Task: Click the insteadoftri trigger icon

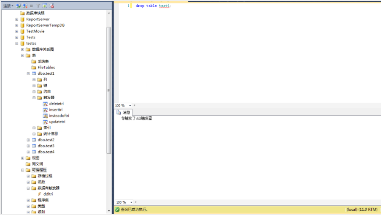Action: [45, 116]
